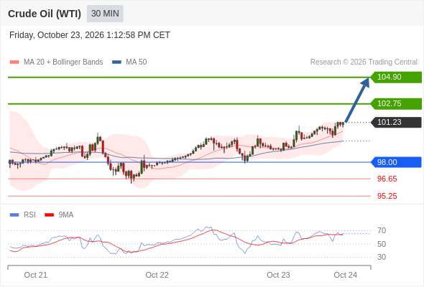Click the Oct 23 date axis label
The width and height of the screenshot is (424, 287).
click(x=278, y=275)
